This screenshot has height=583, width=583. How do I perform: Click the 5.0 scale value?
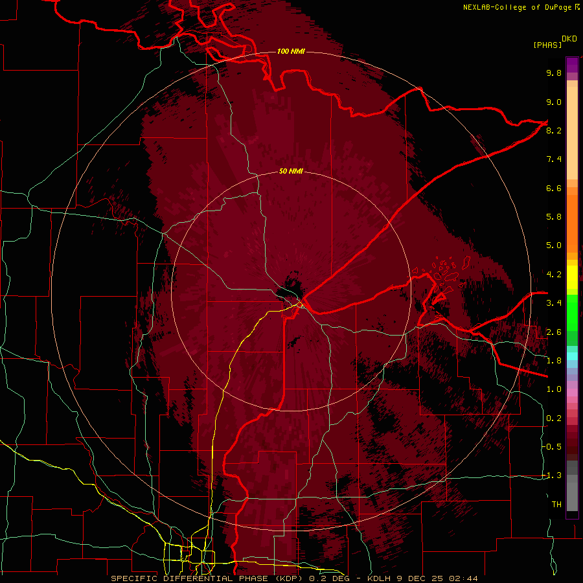point(554,246)
